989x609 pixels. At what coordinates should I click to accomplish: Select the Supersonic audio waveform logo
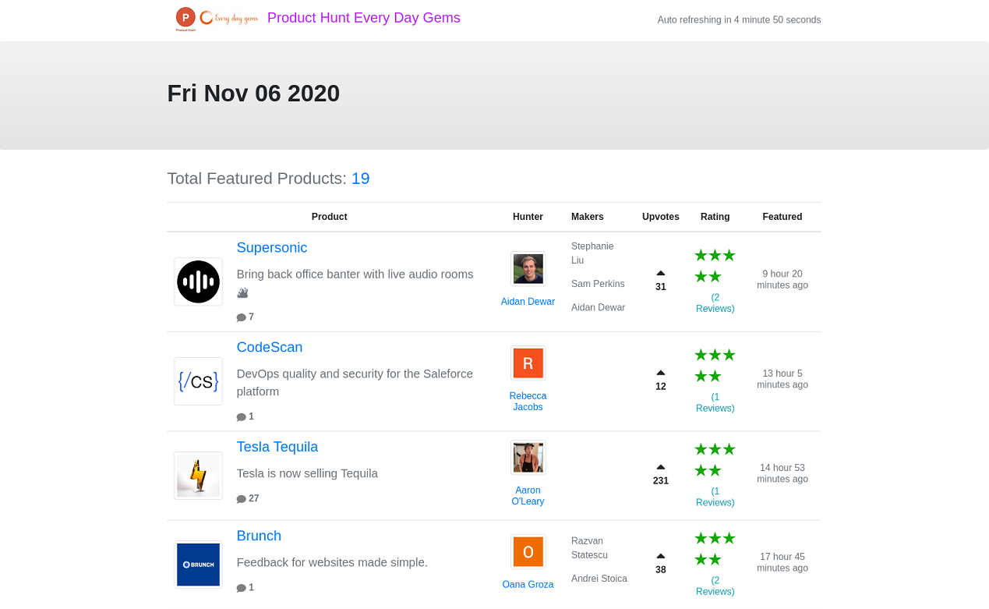pos(198,281)
